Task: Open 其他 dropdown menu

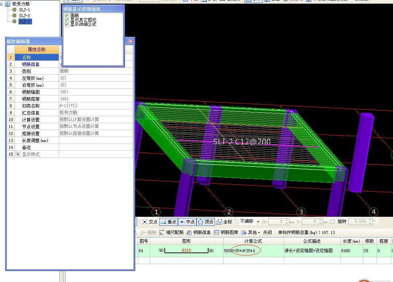Action: click(x=251, y=232)
